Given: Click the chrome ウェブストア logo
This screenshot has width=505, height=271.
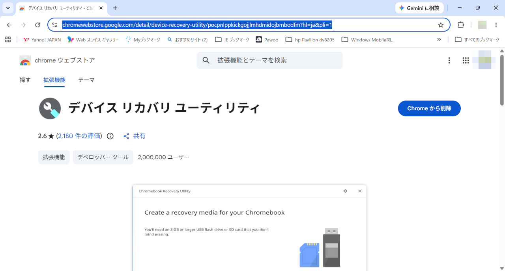Looking at the screenshot, I should (57, 60).
